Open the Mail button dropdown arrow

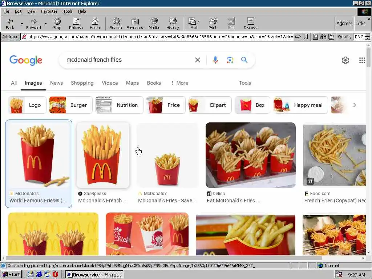[198, 21]
